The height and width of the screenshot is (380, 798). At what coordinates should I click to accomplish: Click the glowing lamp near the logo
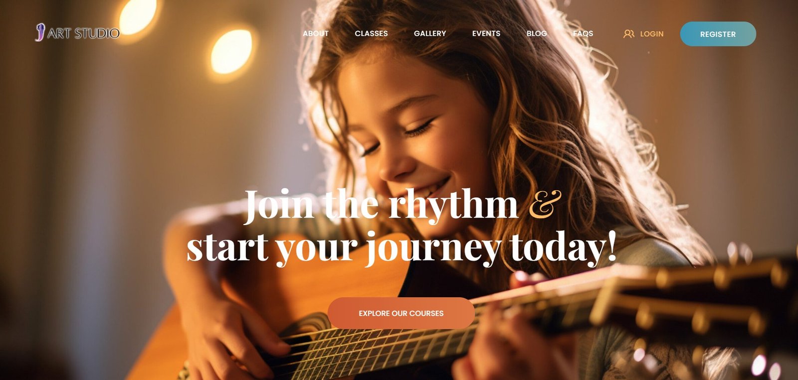pos(138,17)
